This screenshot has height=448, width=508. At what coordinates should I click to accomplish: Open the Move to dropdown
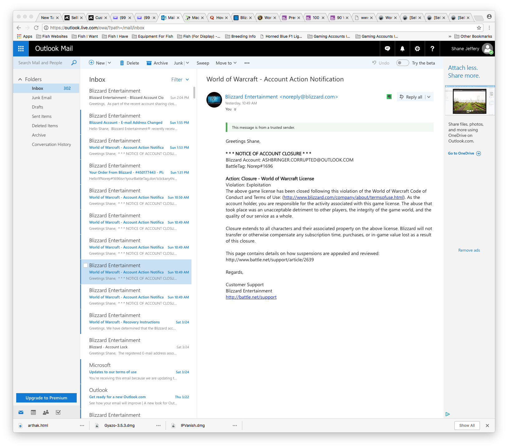click(x=226, y=63)
